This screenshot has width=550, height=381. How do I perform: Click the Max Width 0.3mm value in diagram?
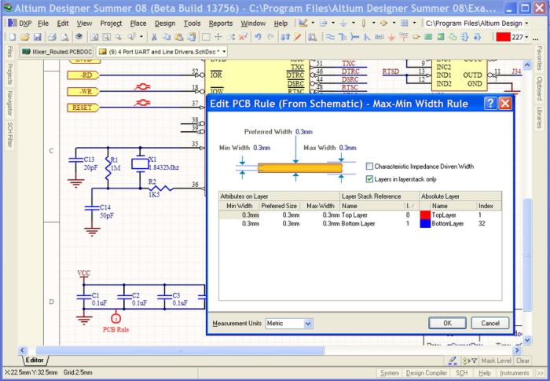347,148
